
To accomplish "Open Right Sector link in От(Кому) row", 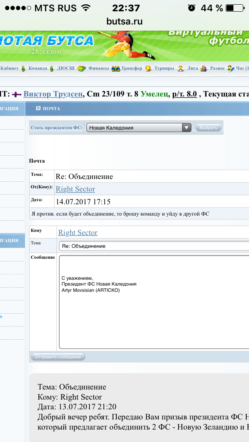I will point(75,189).
